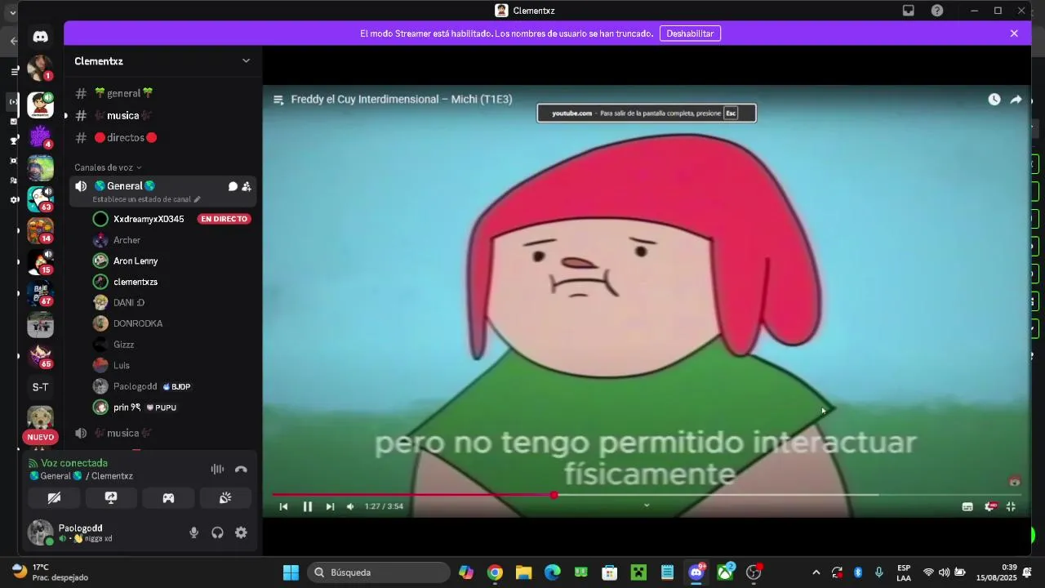Open the weather widget 17°C
The width and height of the screenshot is (1045, 588).
click(x=51, y=572)
